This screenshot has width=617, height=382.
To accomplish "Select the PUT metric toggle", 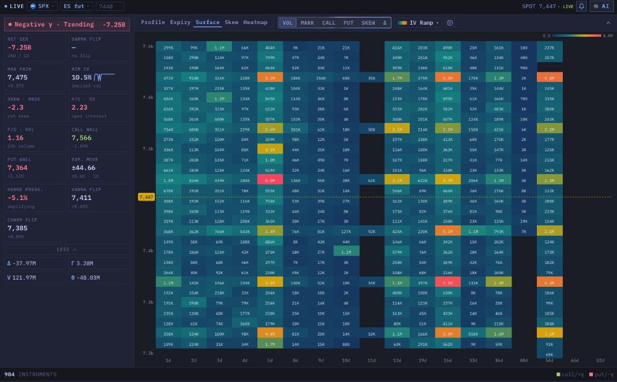I will pyautogui.click(x=348, y=23).
